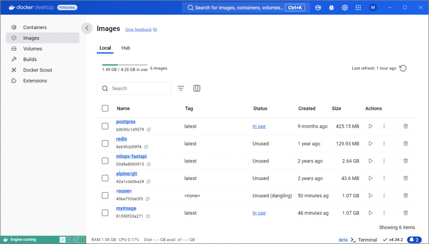The height and width of the screenshot is (244, 429).
Task: Tick the myimage row checkbox
Action: pyautogui.click(x=105, y=213)
